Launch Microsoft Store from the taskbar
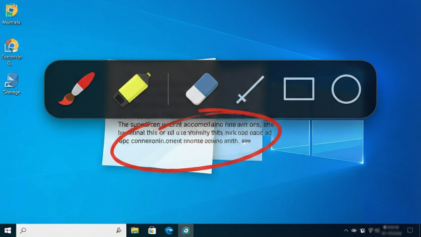 coord(152,230)
